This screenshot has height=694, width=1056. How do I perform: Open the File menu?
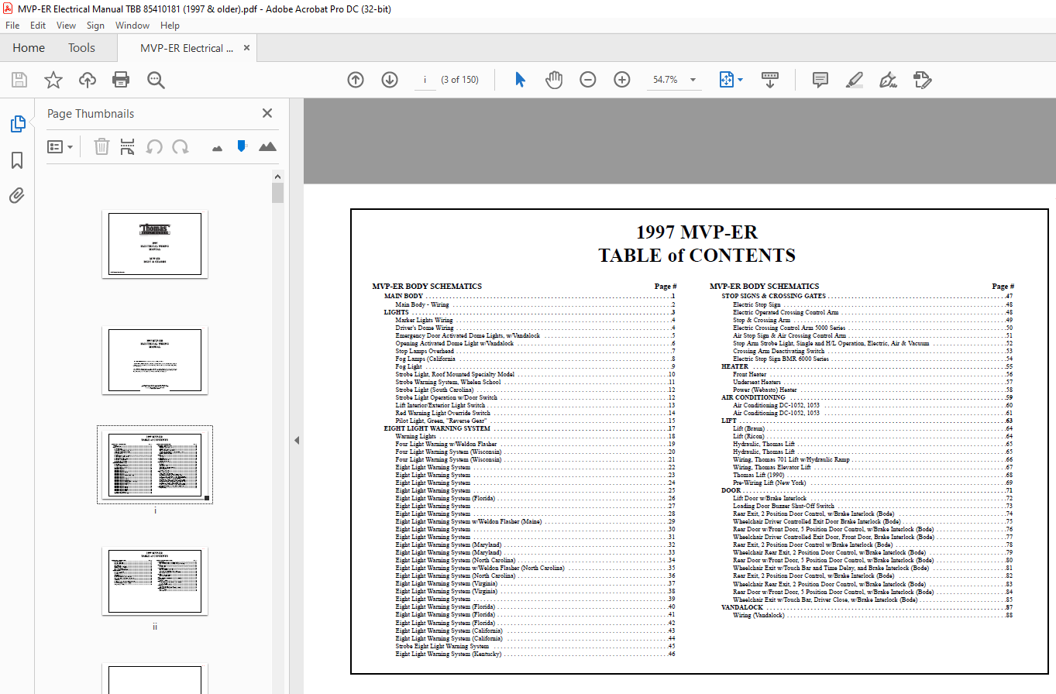12,26
